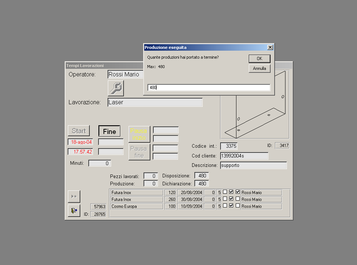Click the start time field 17.57.42
The image size is (357, 265).
click(x=80, y=152)
